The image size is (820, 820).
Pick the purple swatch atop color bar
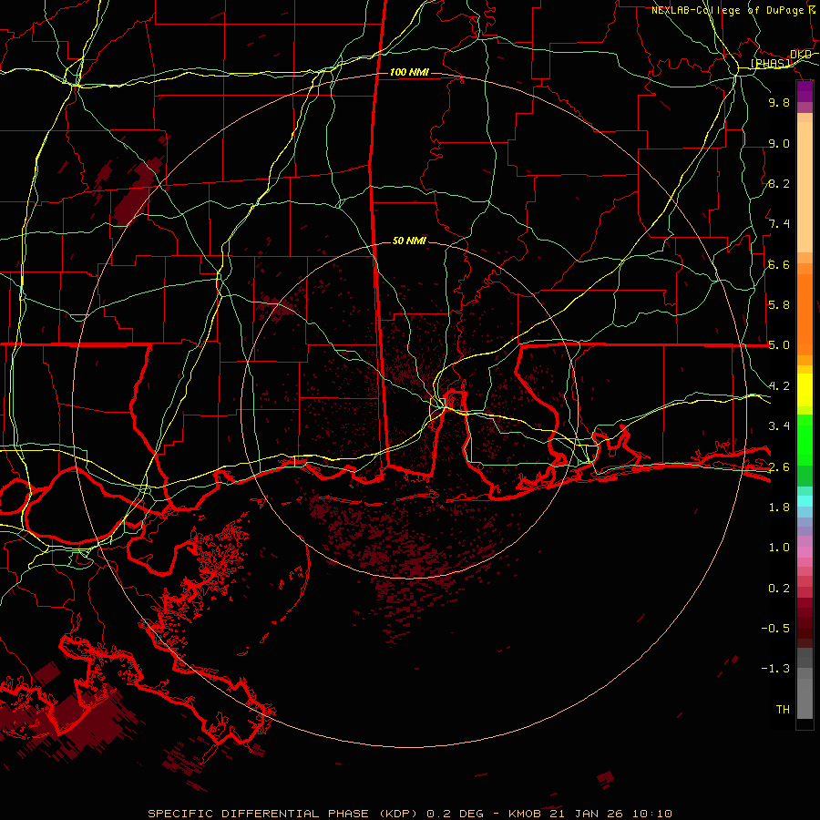pos(805,91)
